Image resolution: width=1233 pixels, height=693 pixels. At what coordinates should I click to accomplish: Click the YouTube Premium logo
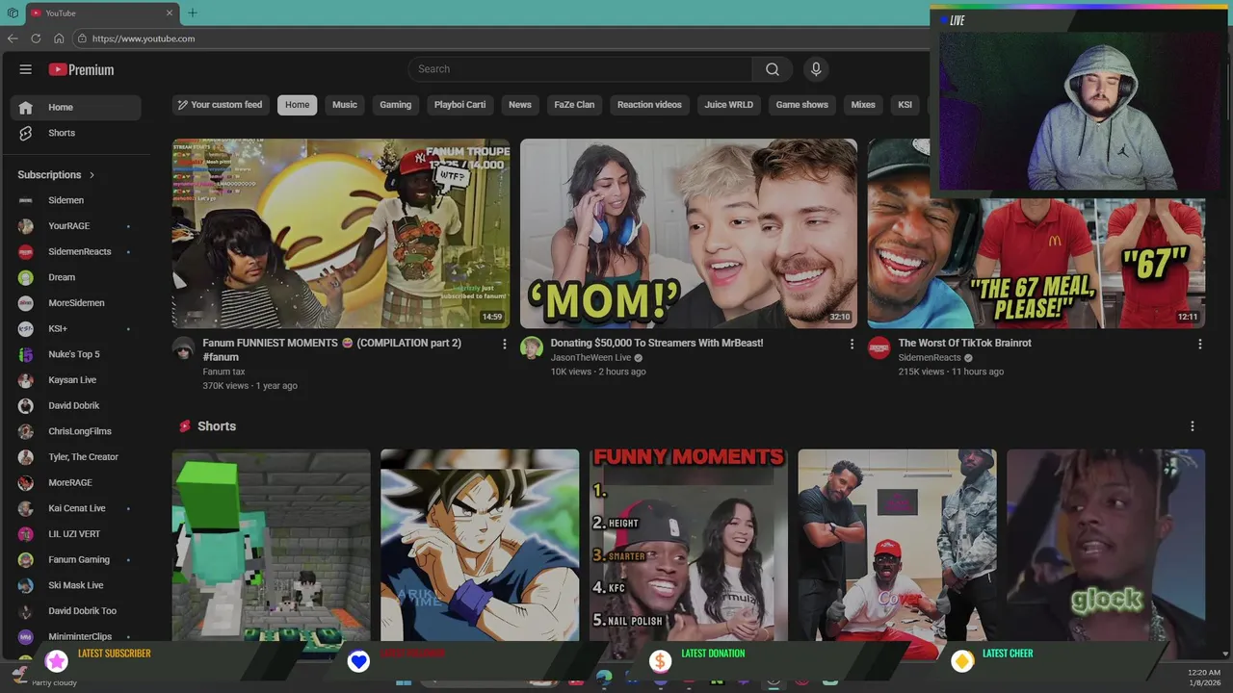click(x=82, y=69)
